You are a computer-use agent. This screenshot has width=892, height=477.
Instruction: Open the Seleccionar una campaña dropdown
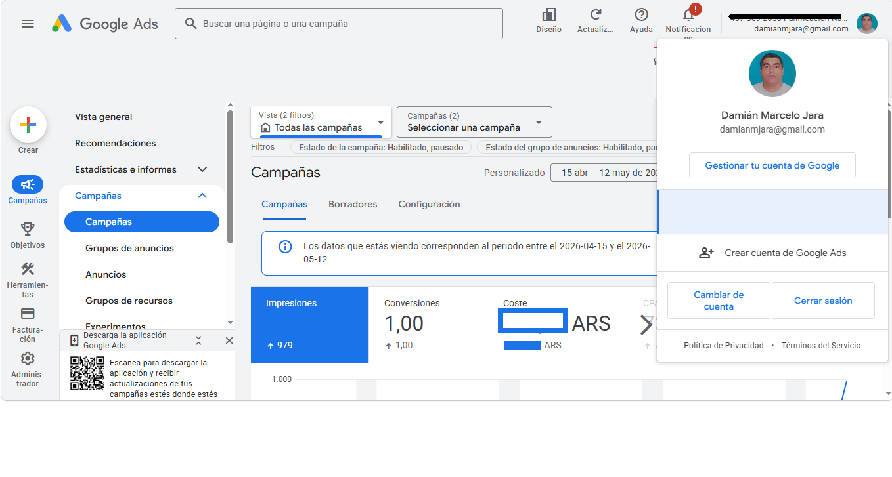click(x=474, y=122)
